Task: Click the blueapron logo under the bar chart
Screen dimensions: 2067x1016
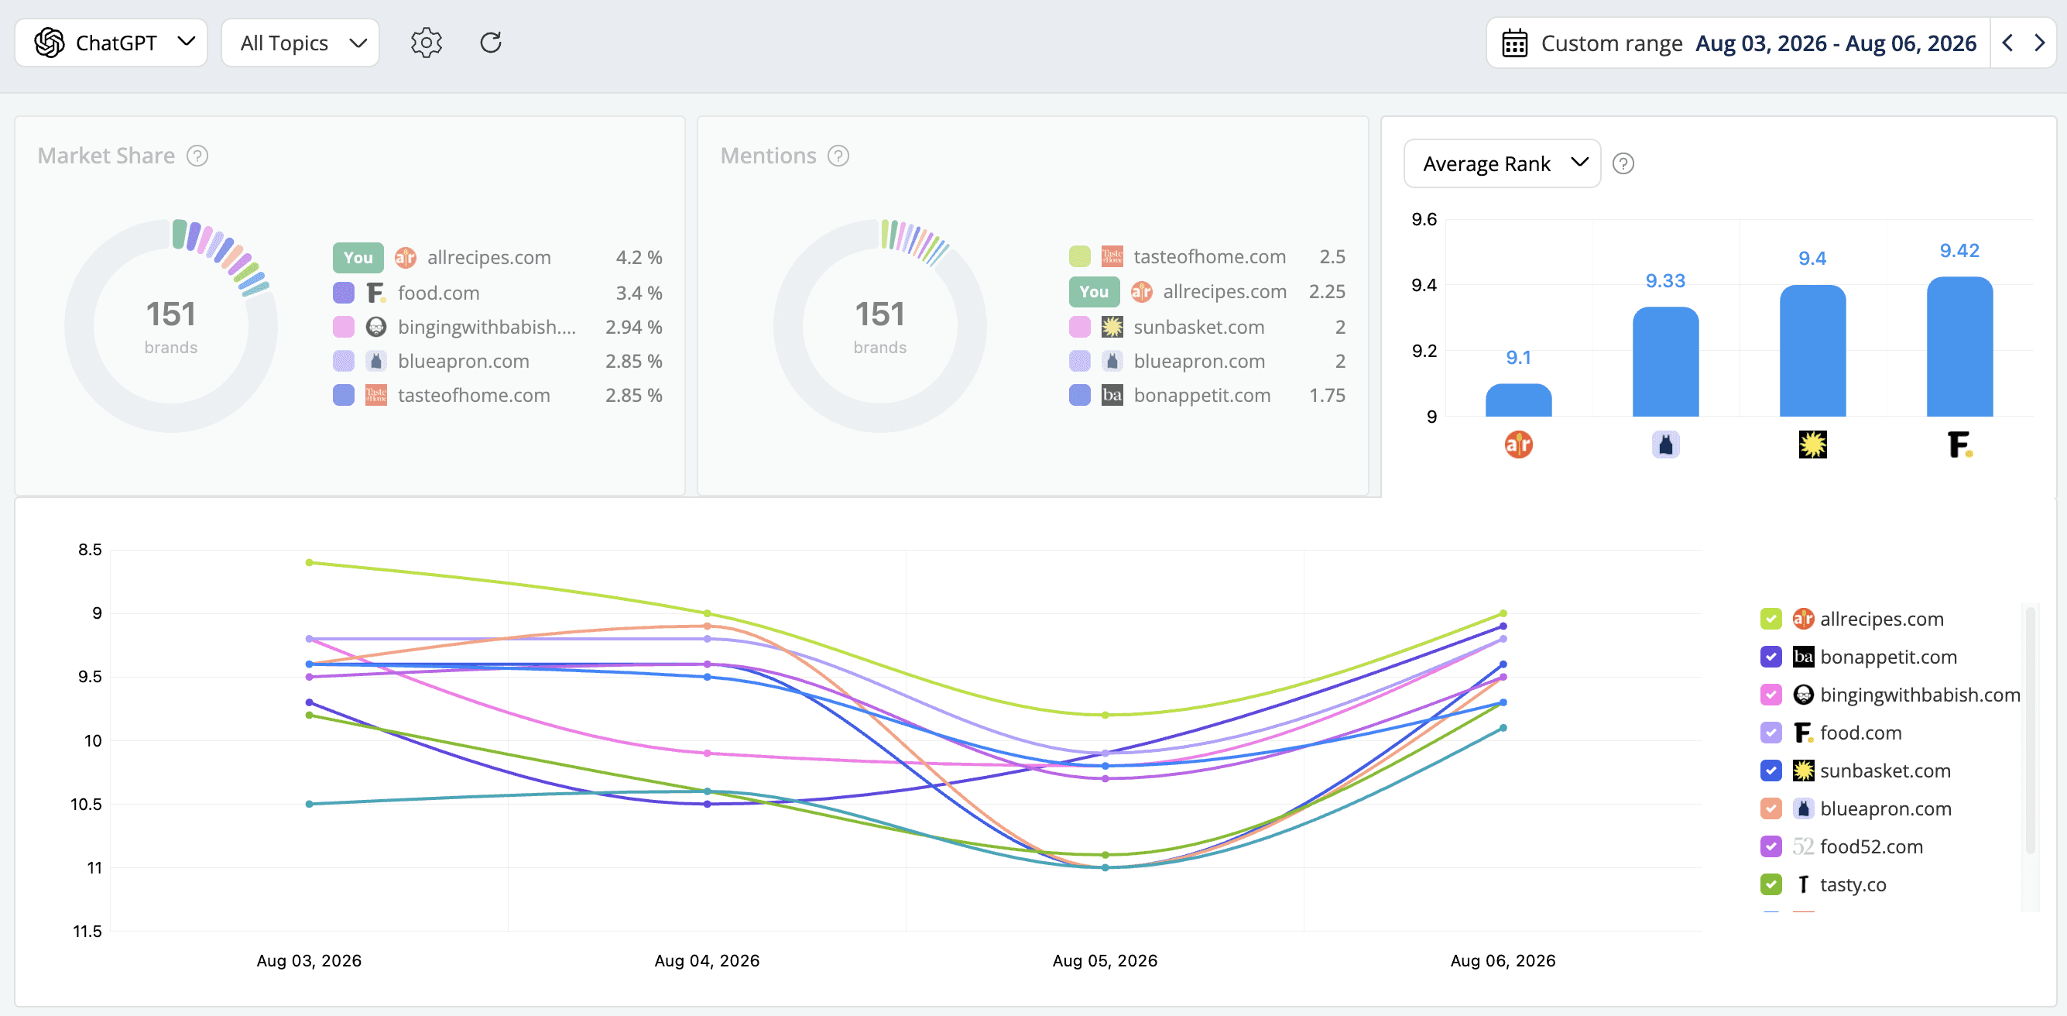Action: [1666, 444]
